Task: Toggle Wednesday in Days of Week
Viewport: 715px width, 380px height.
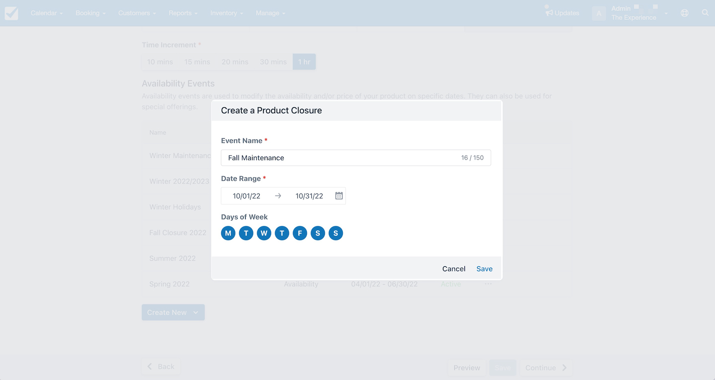Action: [264, 233]
